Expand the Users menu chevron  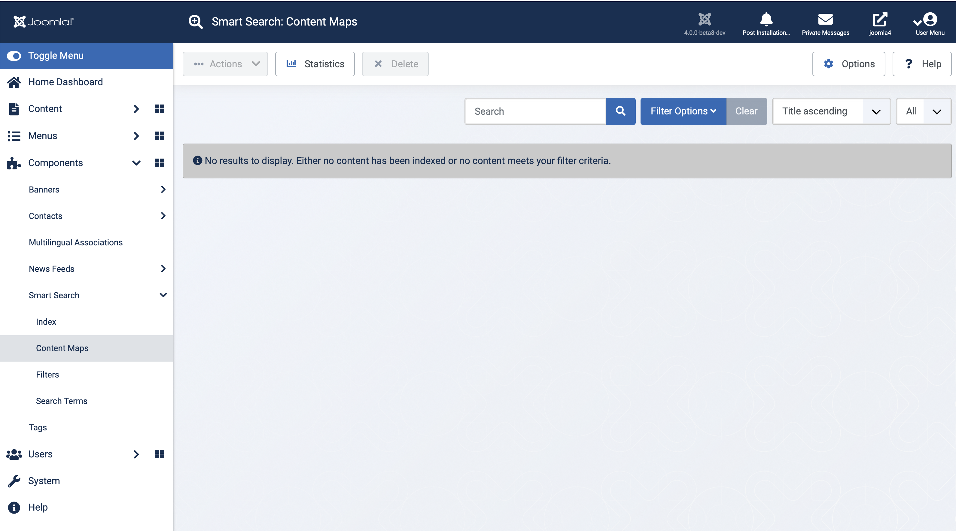tap(136, 454)
